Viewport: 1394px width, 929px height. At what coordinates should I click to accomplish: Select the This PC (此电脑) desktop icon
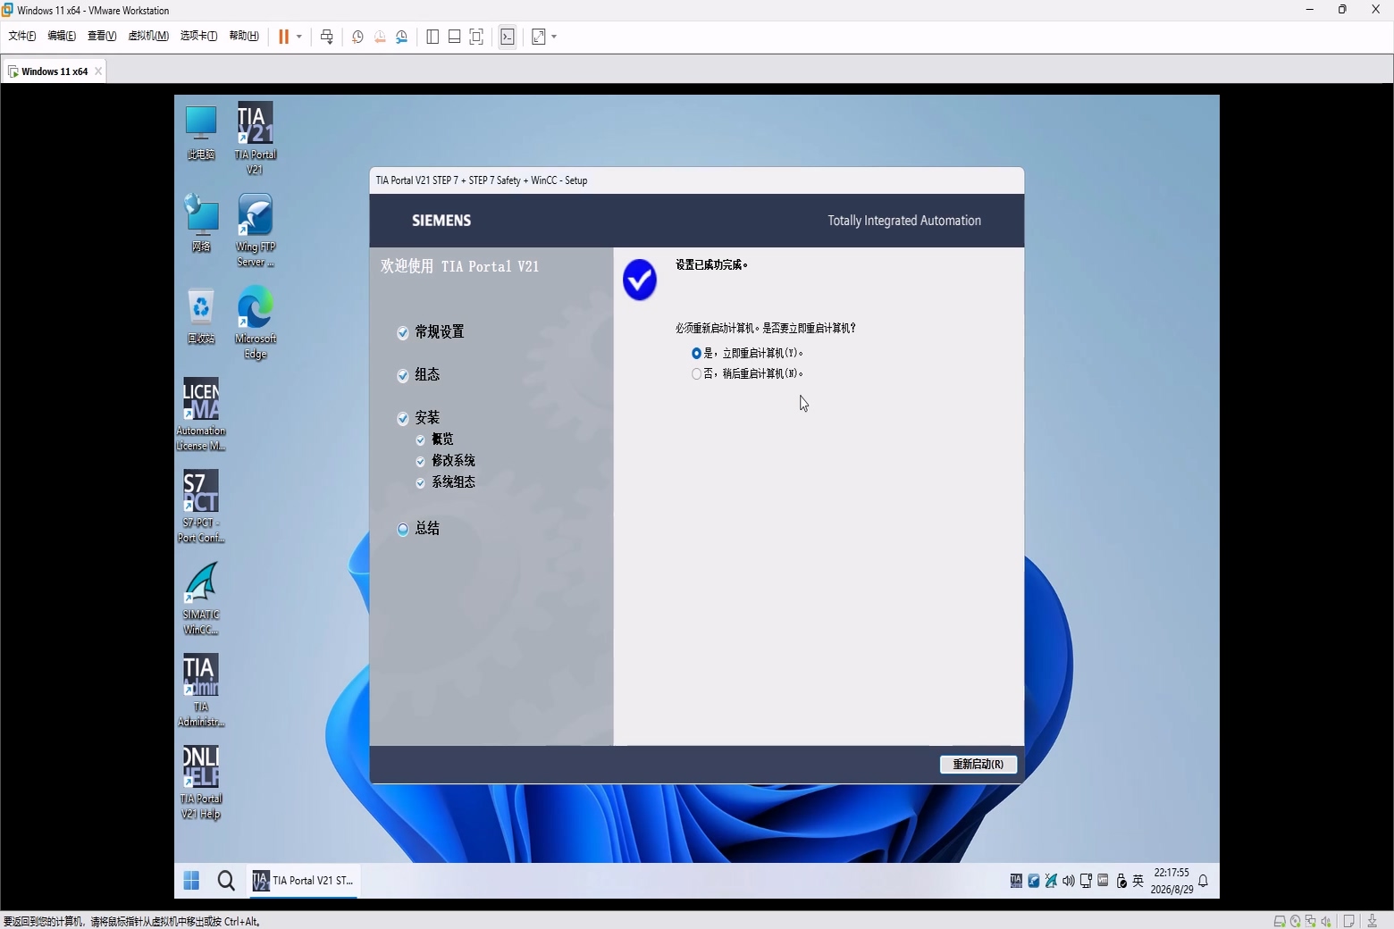tap(201, 131)
